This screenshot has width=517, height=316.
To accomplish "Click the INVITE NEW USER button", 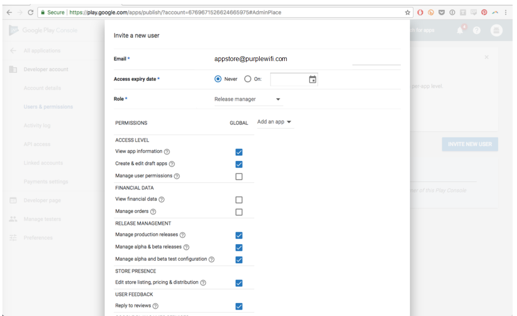I will click(x=470, y=144).
